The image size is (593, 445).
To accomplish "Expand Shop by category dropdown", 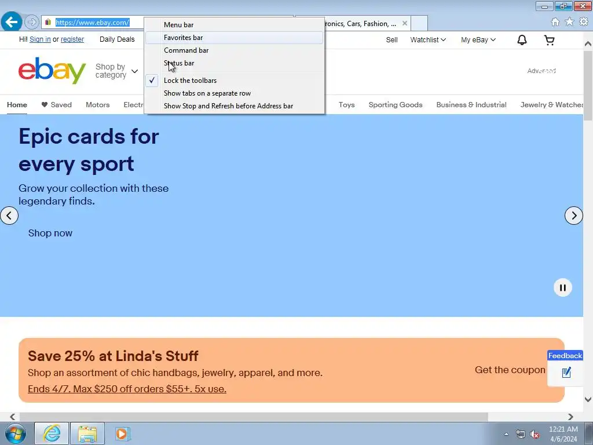I will coord(116,71).
